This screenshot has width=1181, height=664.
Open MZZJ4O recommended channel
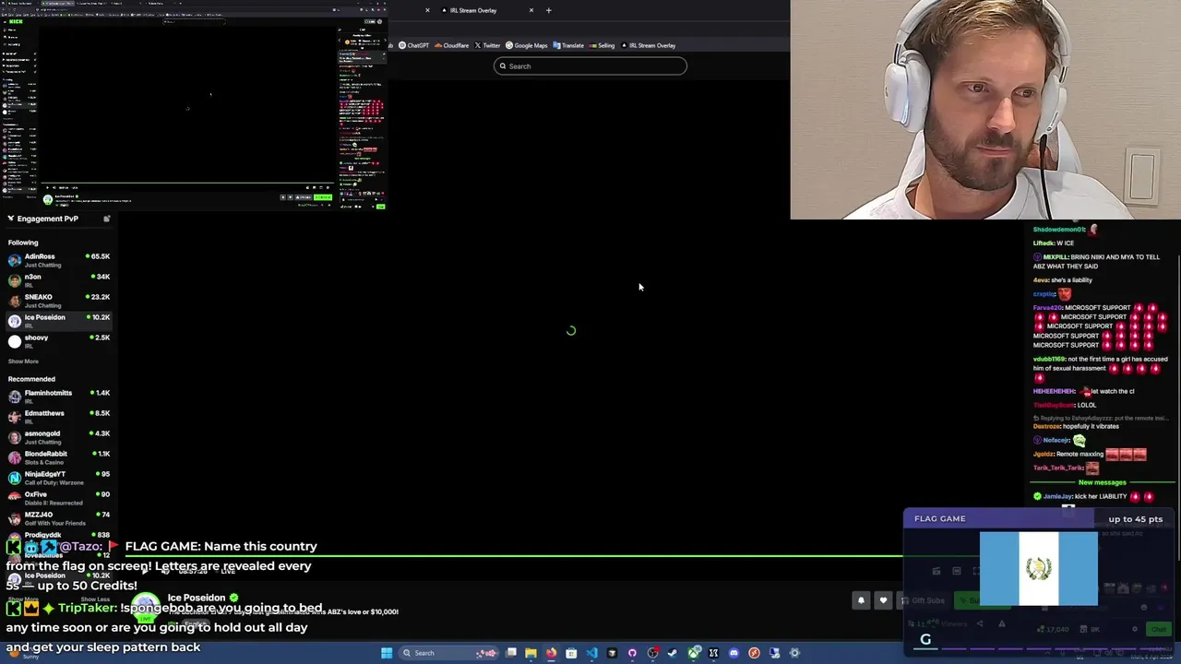58,518
